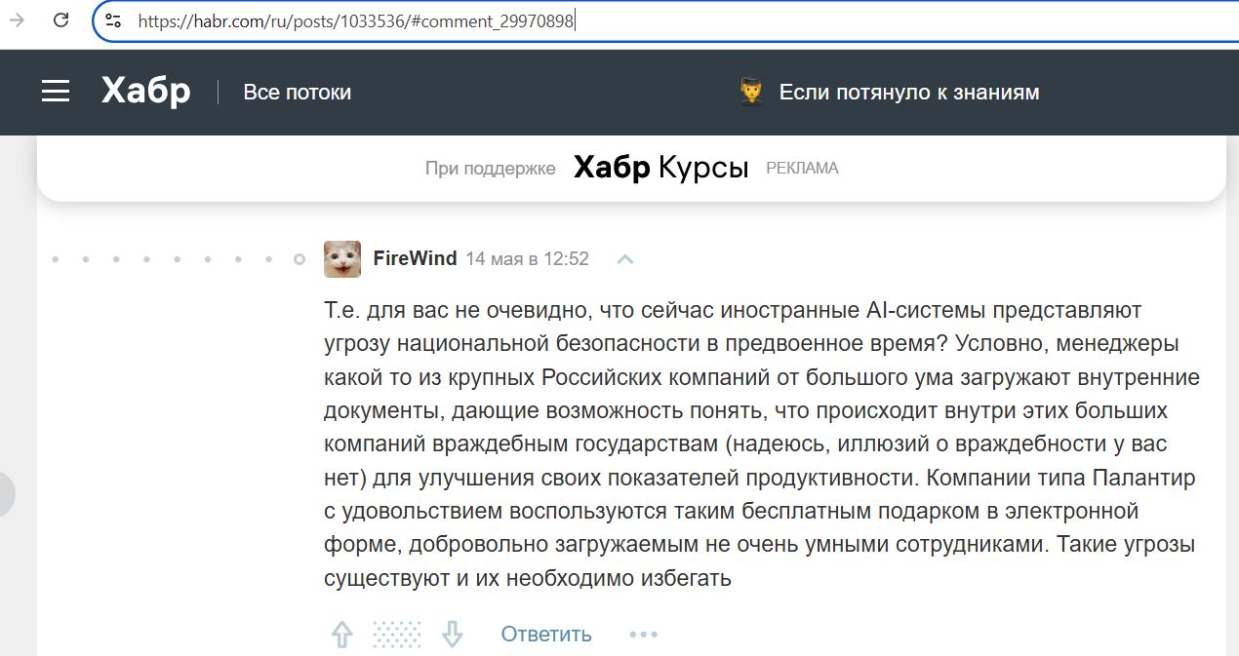Open FireWind's cat avatar
Image resolution: width=1239 pixels, height=656 pixels.
click(342, 259)
